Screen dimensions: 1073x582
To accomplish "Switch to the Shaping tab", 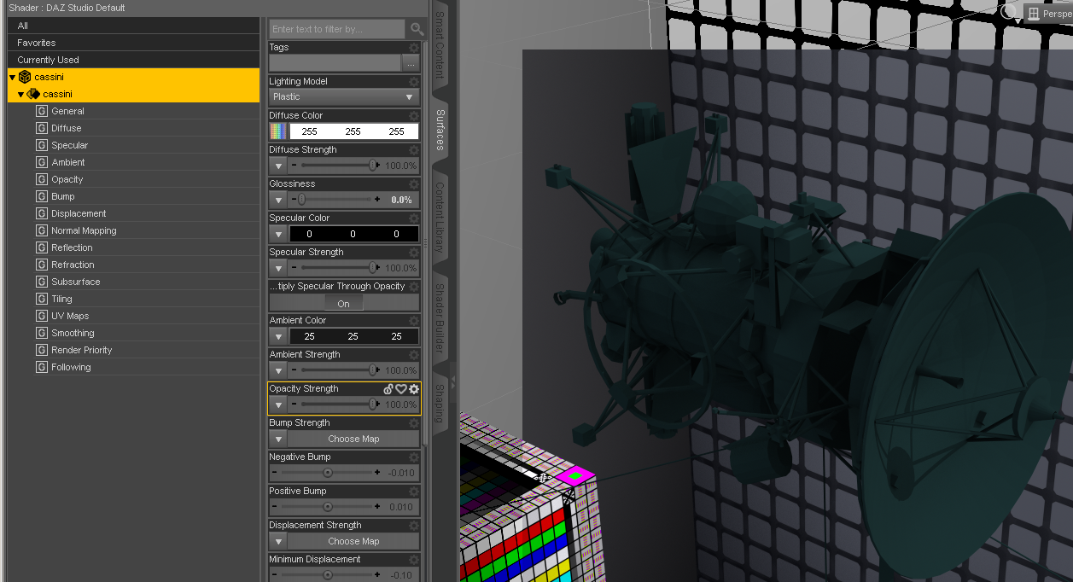I will coord(440,403).
